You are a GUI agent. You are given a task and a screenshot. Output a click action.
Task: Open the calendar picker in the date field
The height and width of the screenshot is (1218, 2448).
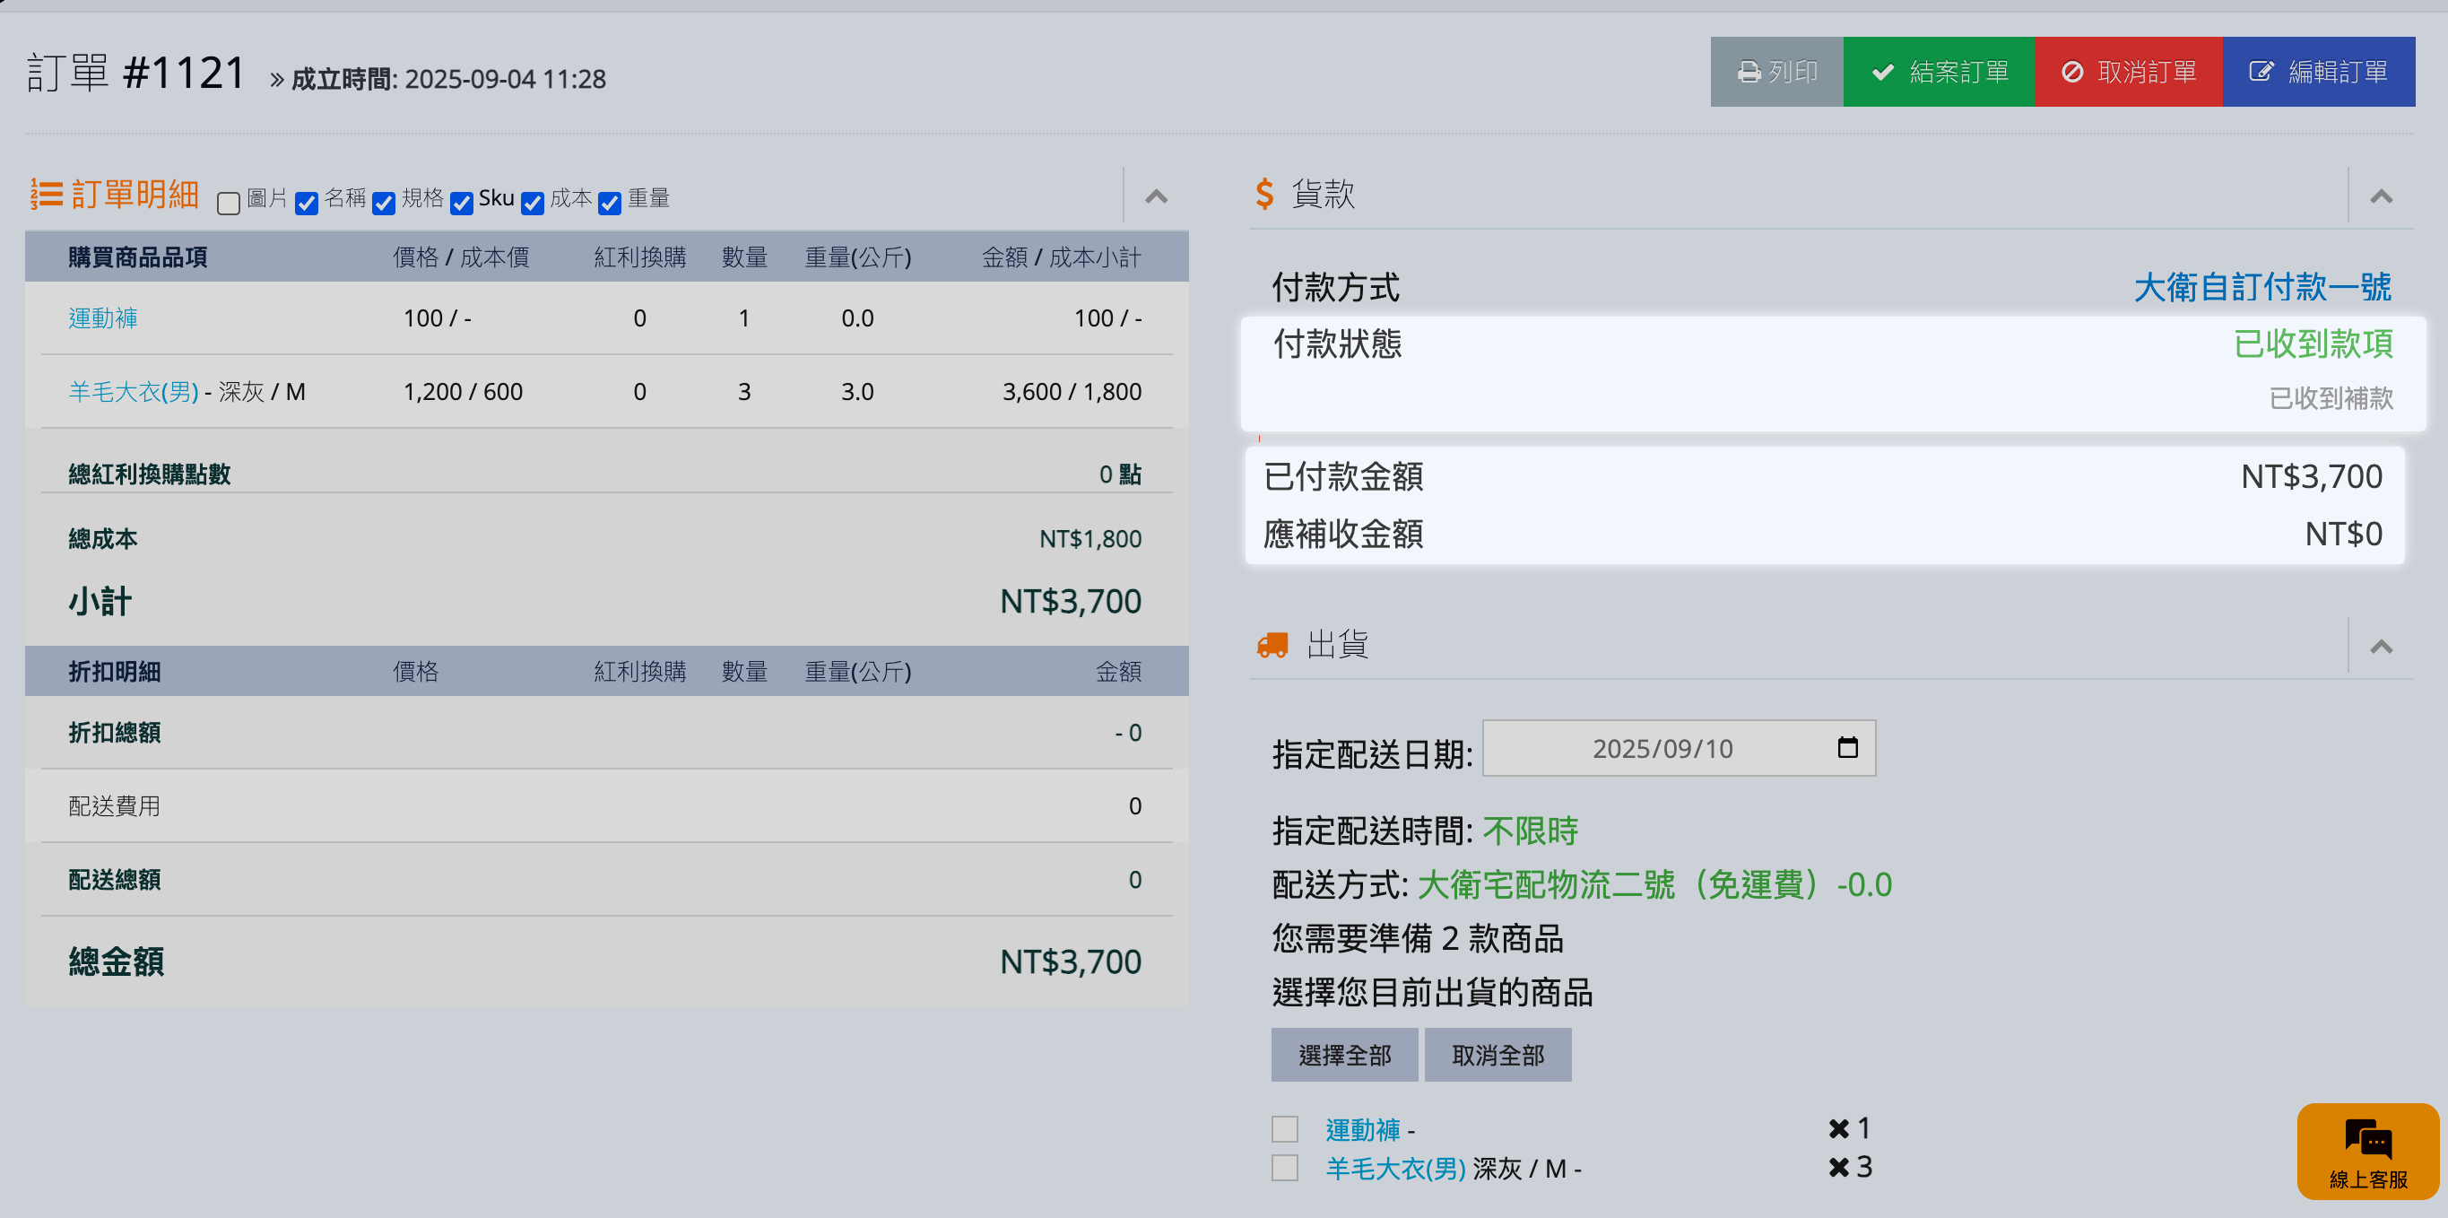(1846, 748)
